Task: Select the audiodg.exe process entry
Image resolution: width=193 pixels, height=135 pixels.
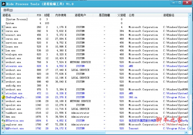Action: (13, 85)
